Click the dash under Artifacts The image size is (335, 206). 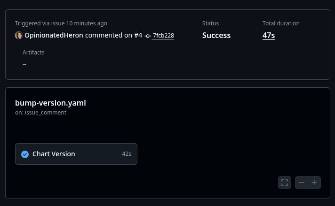pyautogui.click(x=24, y=64)
